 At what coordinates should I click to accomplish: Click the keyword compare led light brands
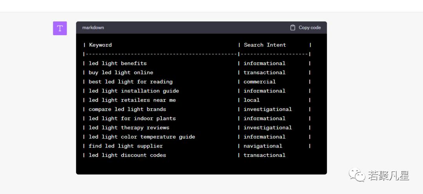tap(127, 109)
